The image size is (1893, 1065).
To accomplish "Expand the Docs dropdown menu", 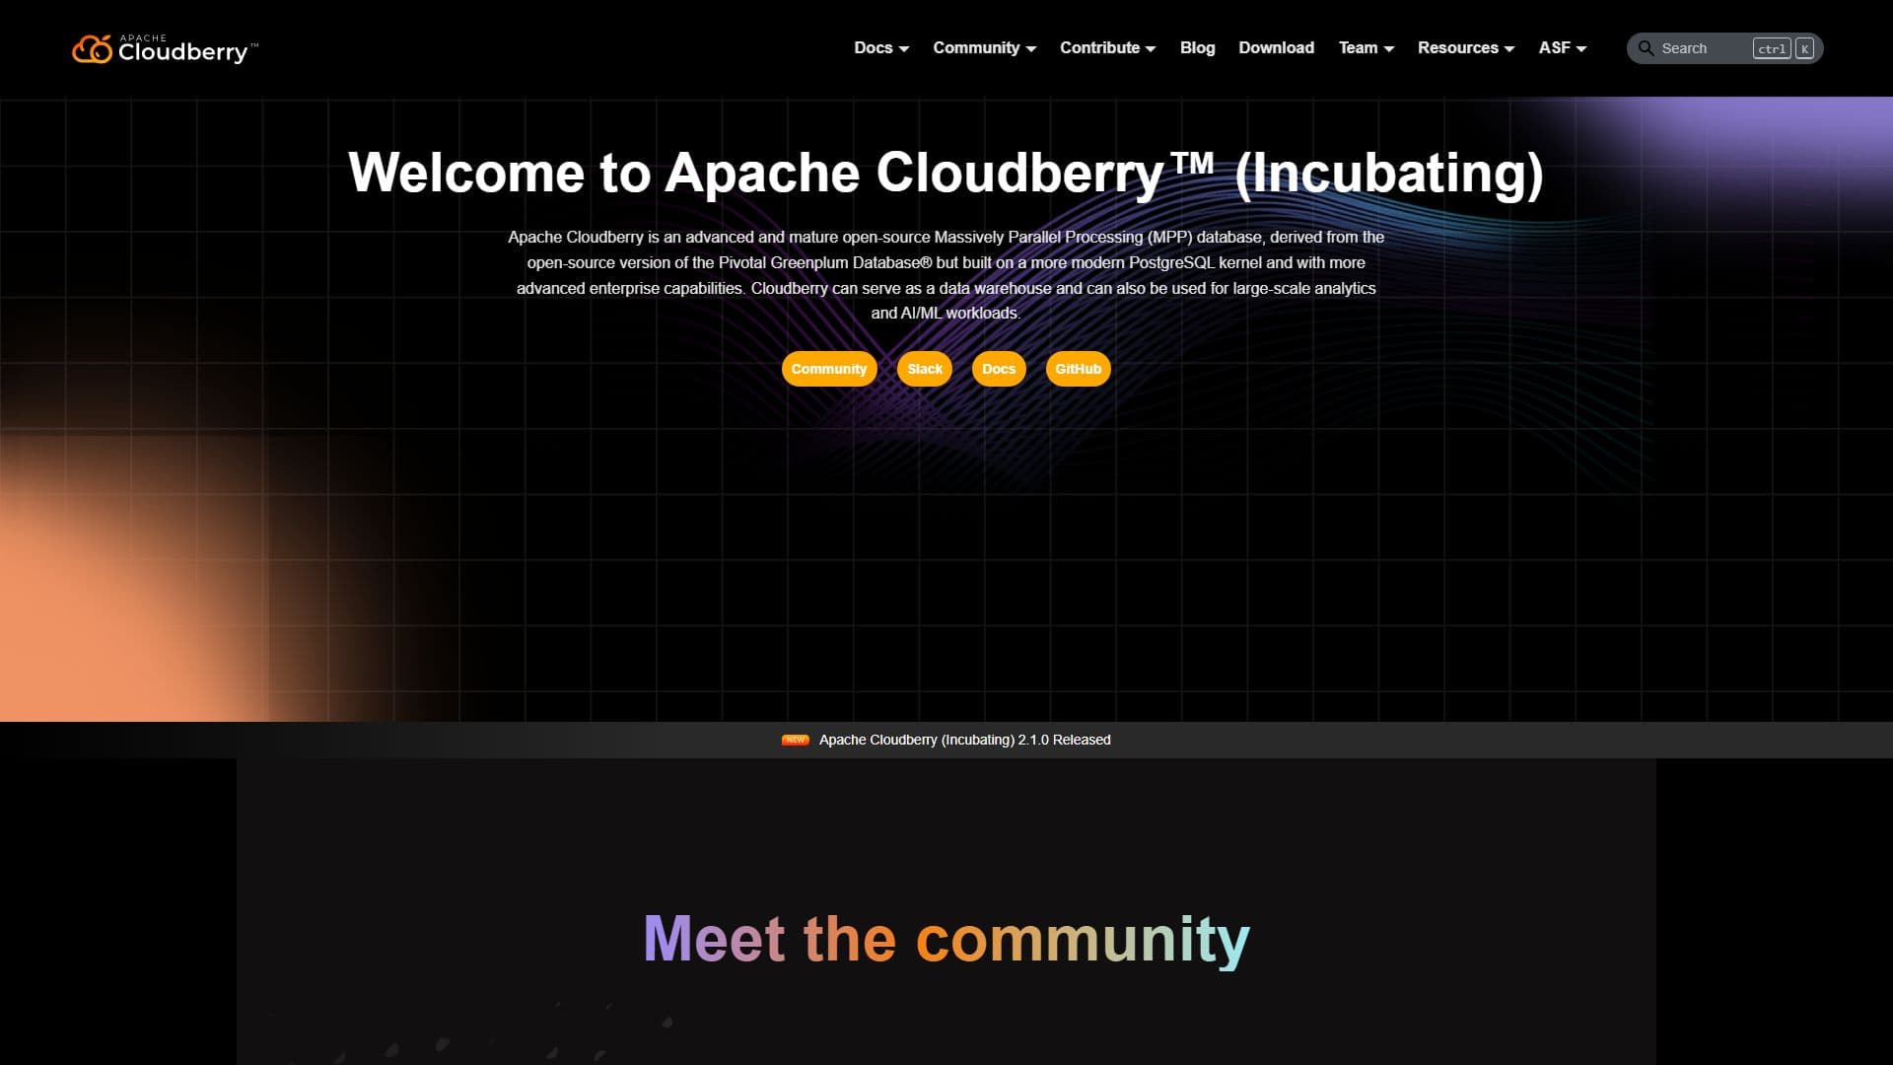I will 881,47.
